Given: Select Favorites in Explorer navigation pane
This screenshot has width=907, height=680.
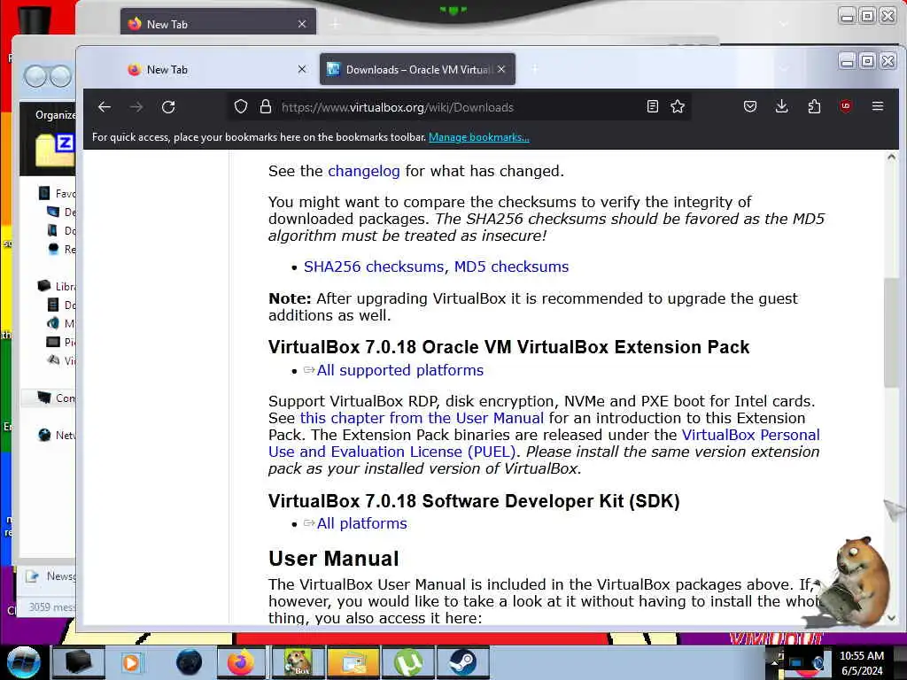Looking at the screenshot, I should coord(57,193).
